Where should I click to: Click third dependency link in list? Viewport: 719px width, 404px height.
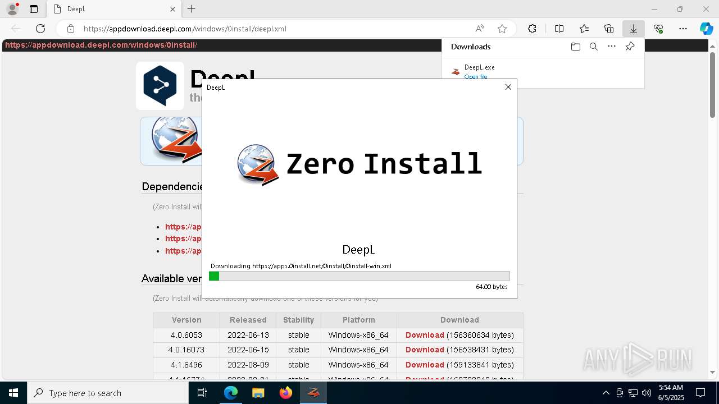(183, 251)
